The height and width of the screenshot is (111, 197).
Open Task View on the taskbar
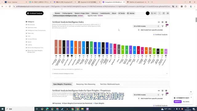click(x=37, y=109)
